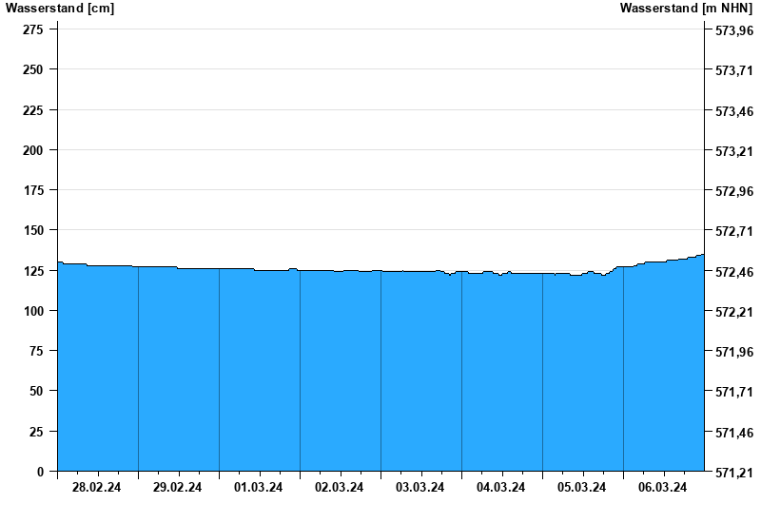The image size is (761, 523).
Task: Click the 28.02.24 date label
Action: [97, 488]
